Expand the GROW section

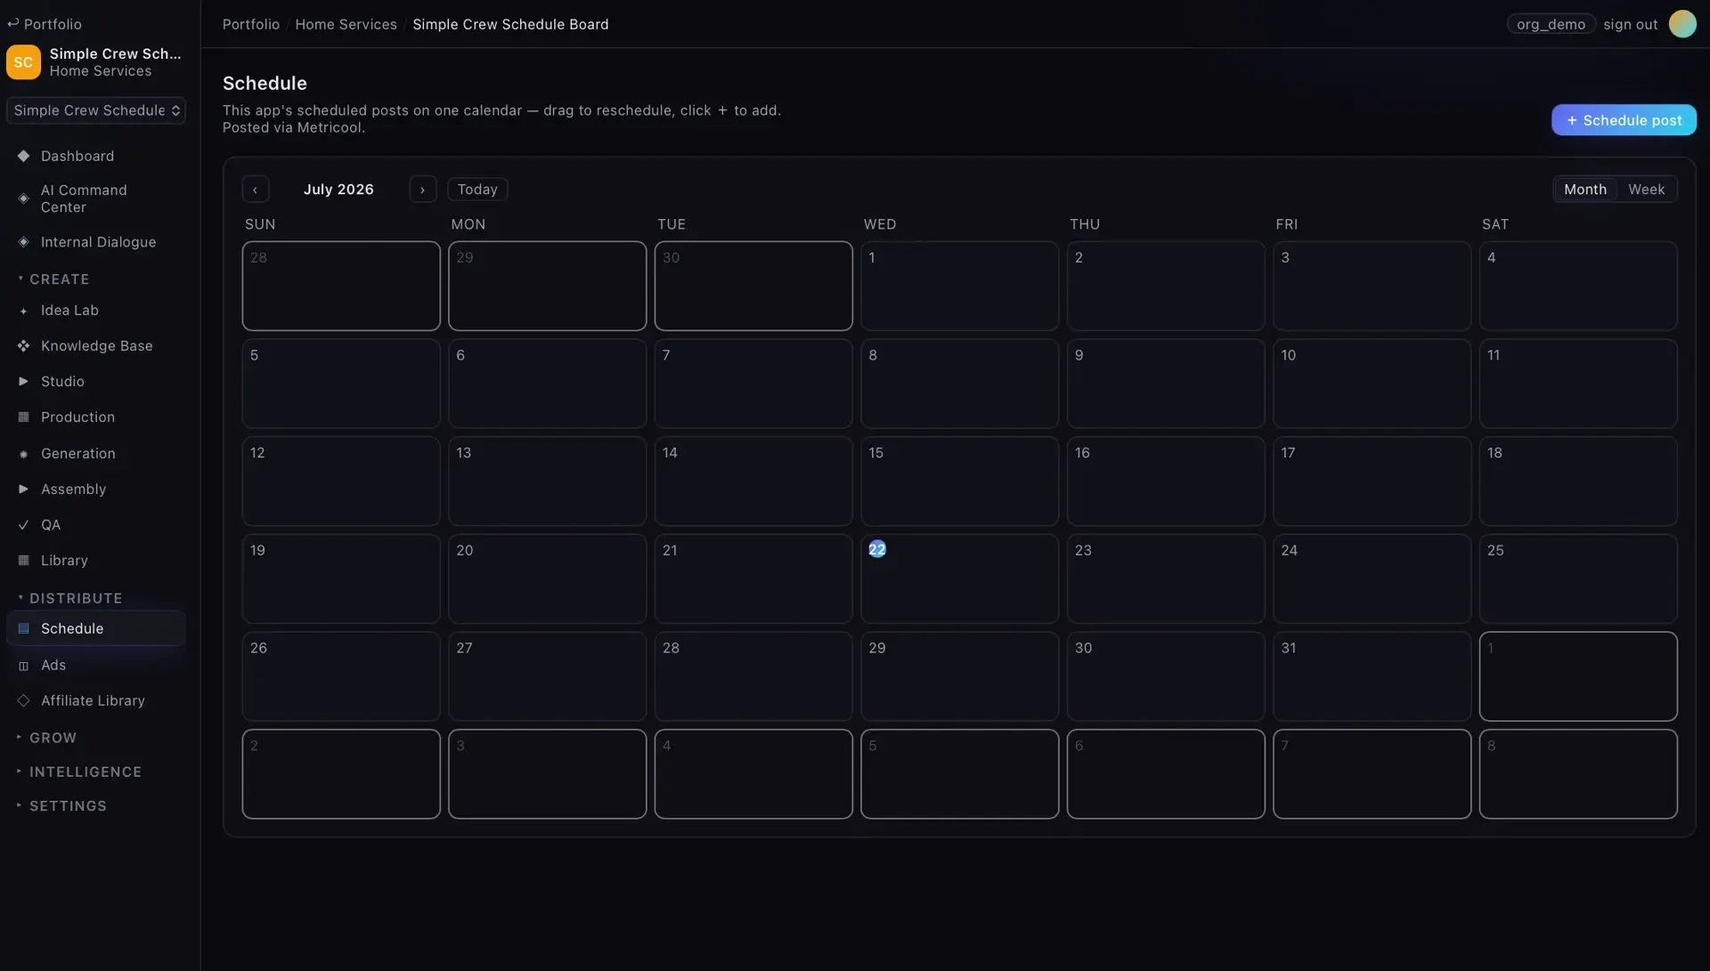(x=46, y=738)
